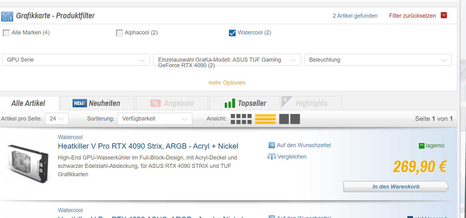Image resolution: width=466 pixels, height=218 pixels.
Task: Click the Vergleichen link
Action: (292, 157)
